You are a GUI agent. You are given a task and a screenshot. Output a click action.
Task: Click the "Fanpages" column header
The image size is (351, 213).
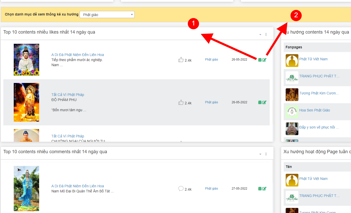click(294, 47)
